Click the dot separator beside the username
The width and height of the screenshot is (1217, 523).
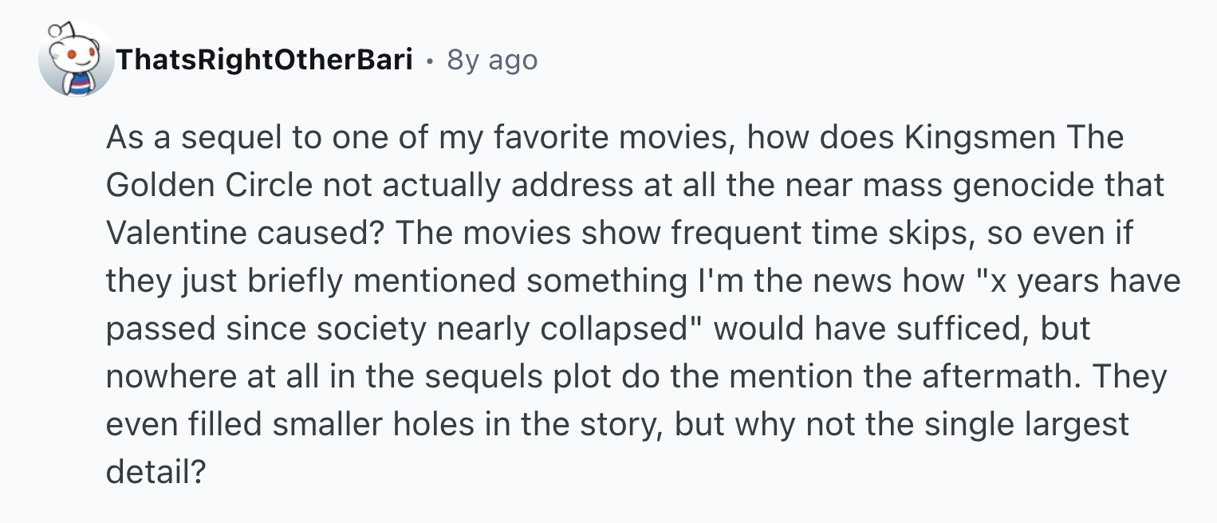(430, 61)
